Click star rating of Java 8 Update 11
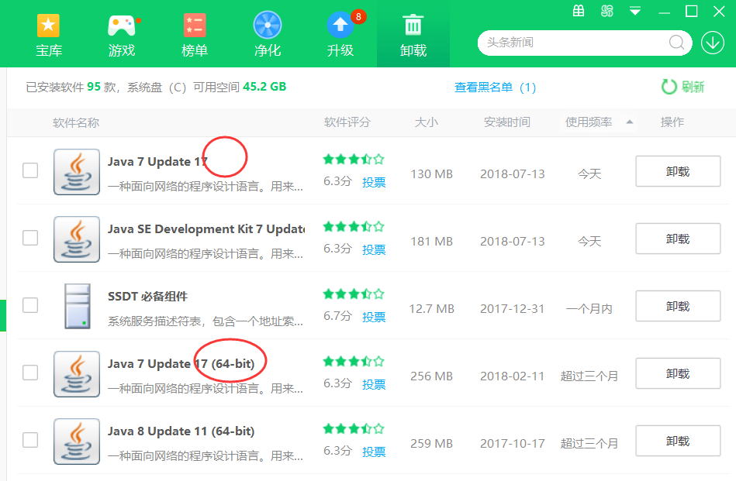Image resolution: width=736 pixels, height=481 pixels. click(x=354, y=428)
